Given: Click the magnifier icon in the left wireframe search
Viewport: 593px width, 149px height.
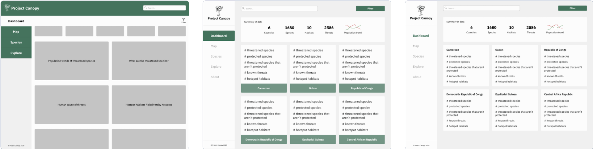Looking at the screenshot, I should [x=146, y=8].
